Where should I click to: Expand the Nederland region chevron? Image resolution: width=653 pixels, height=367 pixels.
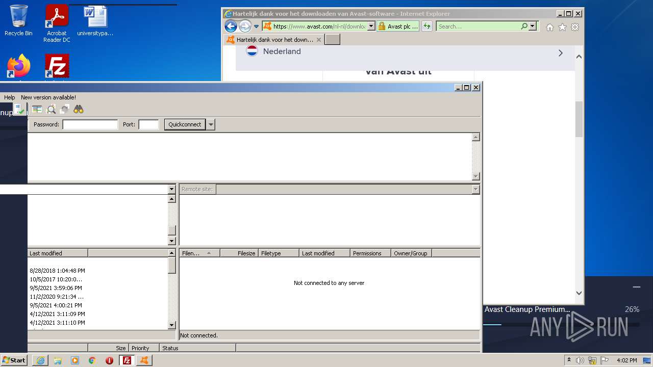(x=561, y=53)
